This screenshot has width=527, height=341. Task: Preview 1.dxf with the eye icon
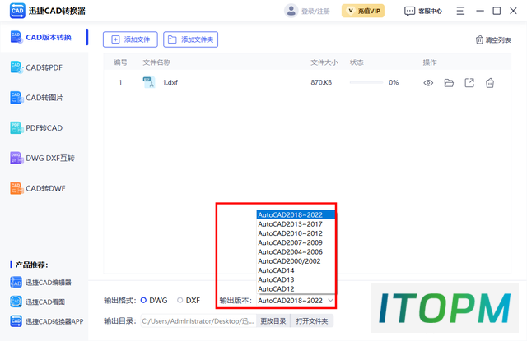coord(428,83)
